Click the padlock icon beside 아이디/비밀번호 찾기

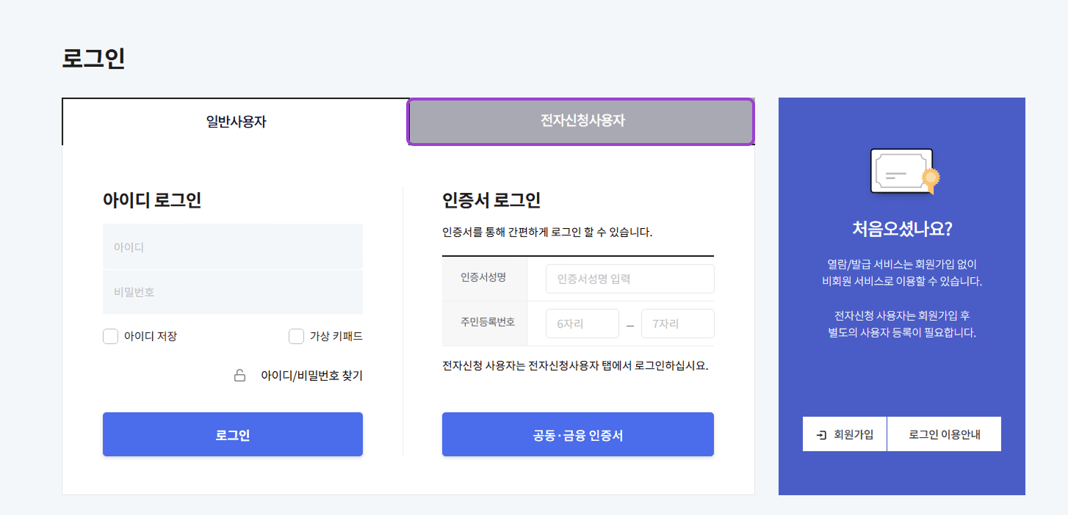click(x=240, y=375)
